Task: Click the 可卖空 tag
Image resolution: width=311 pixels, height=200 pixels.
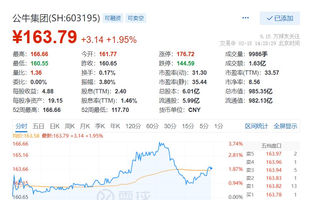Action: (x=136, y=18)
